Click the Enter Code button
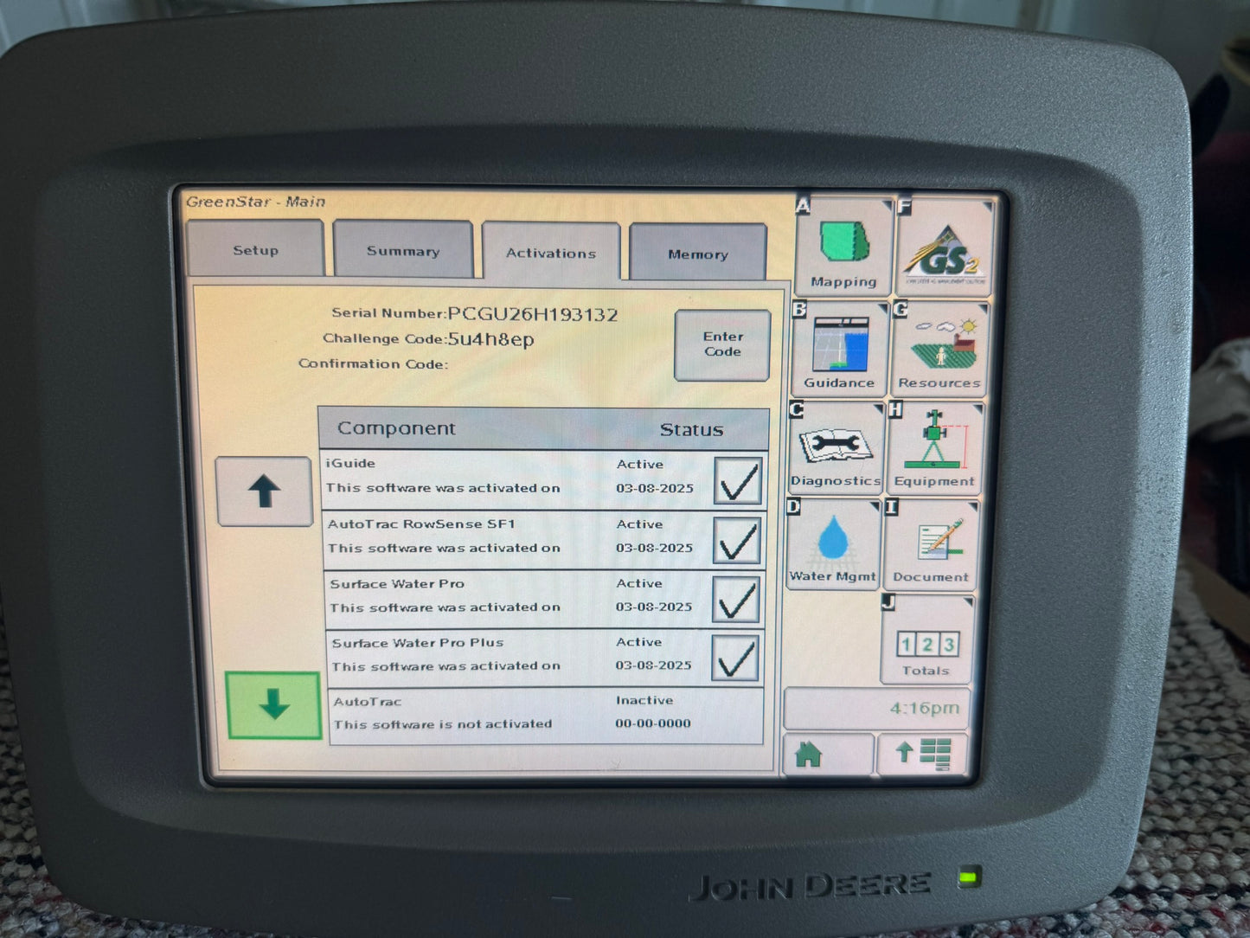The image size is (1250, 938). (x=722, y=345)
